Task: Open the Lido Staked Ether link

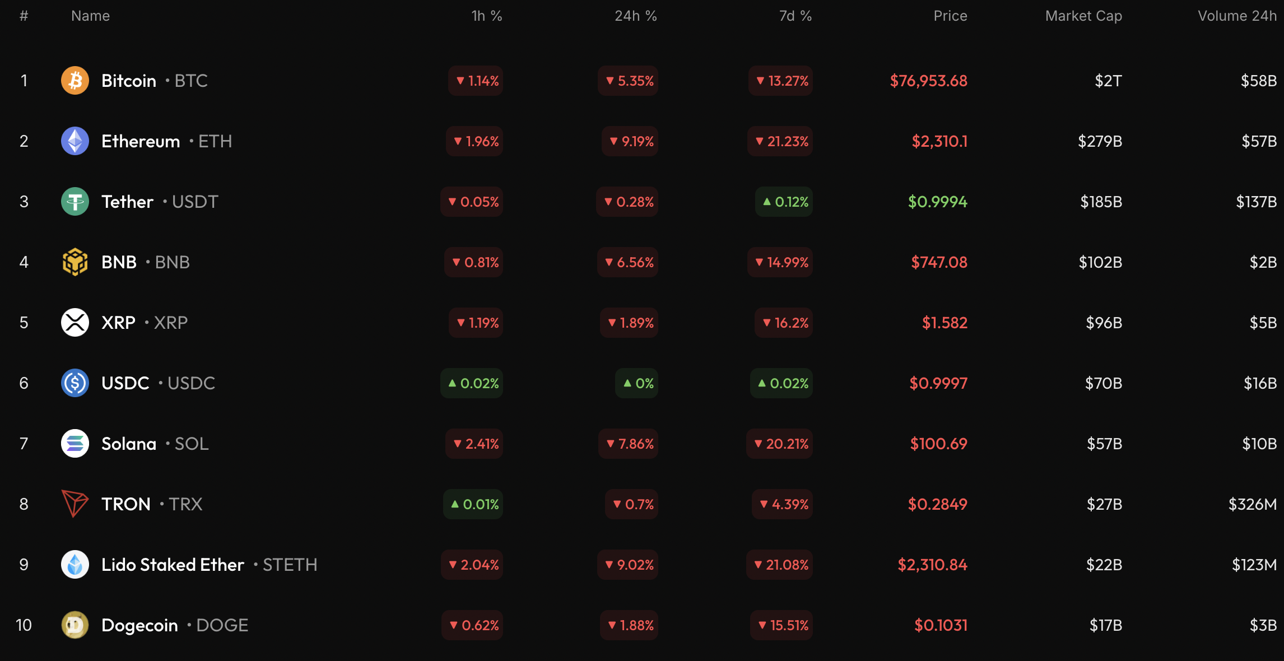Action: tap(173, 565)
